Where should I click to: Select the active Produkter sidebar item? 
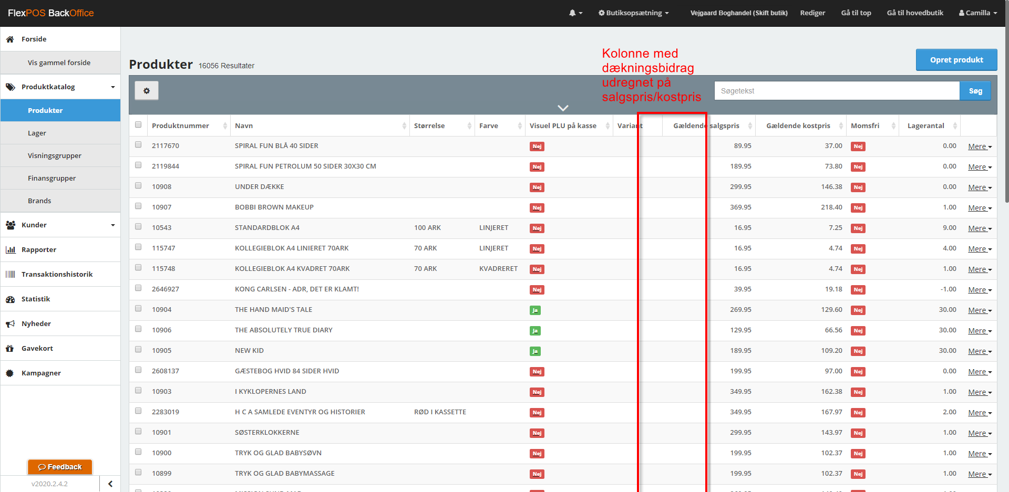point(60,111)
